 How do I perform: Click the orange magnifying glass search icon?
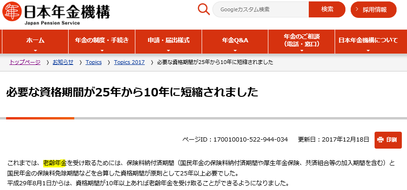pyautogui.click(x=203, y=9)
